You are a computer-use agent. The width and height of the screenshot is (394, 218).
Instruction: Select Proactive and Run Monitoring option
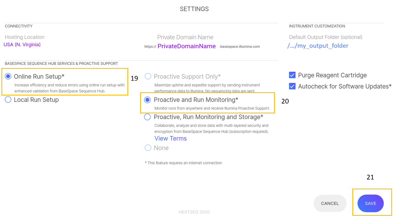148,100
